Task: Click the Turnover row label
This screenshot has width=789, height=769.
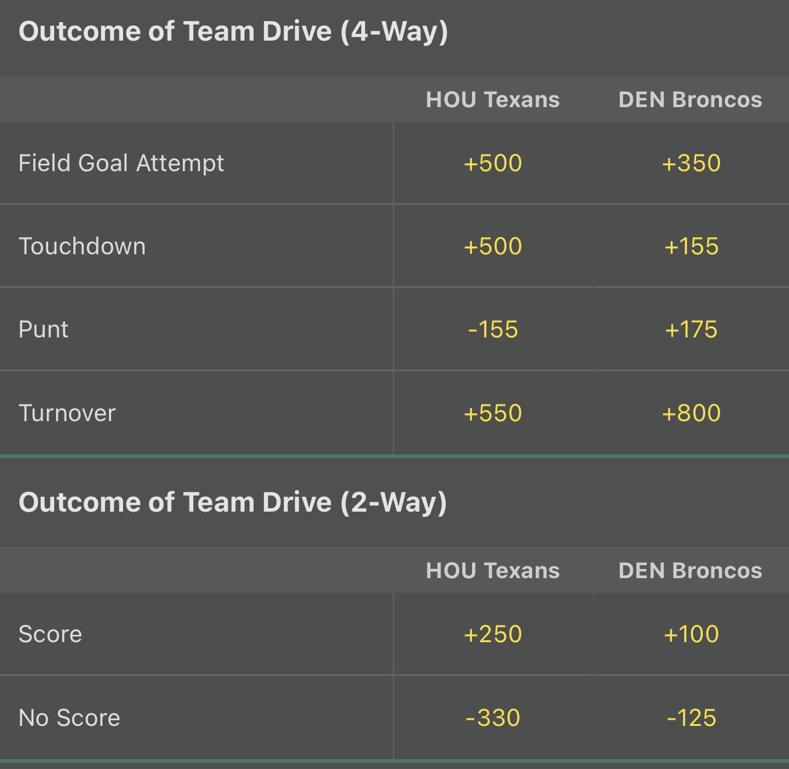Action: [67, 413]
